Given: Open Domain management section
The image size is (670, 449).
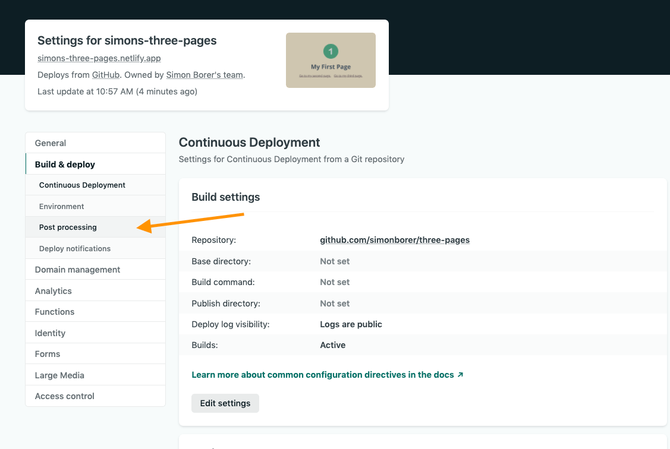Looking at the screenshot, I should [x=77, y=270].
